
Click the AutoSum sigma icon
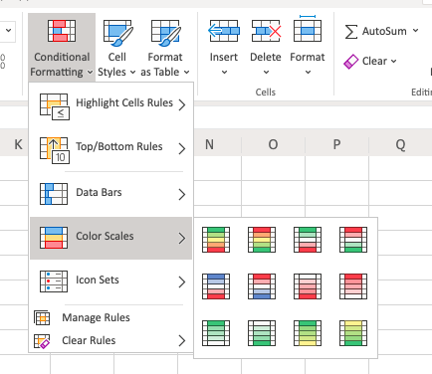pyautogui.click(x=351, y=32)
